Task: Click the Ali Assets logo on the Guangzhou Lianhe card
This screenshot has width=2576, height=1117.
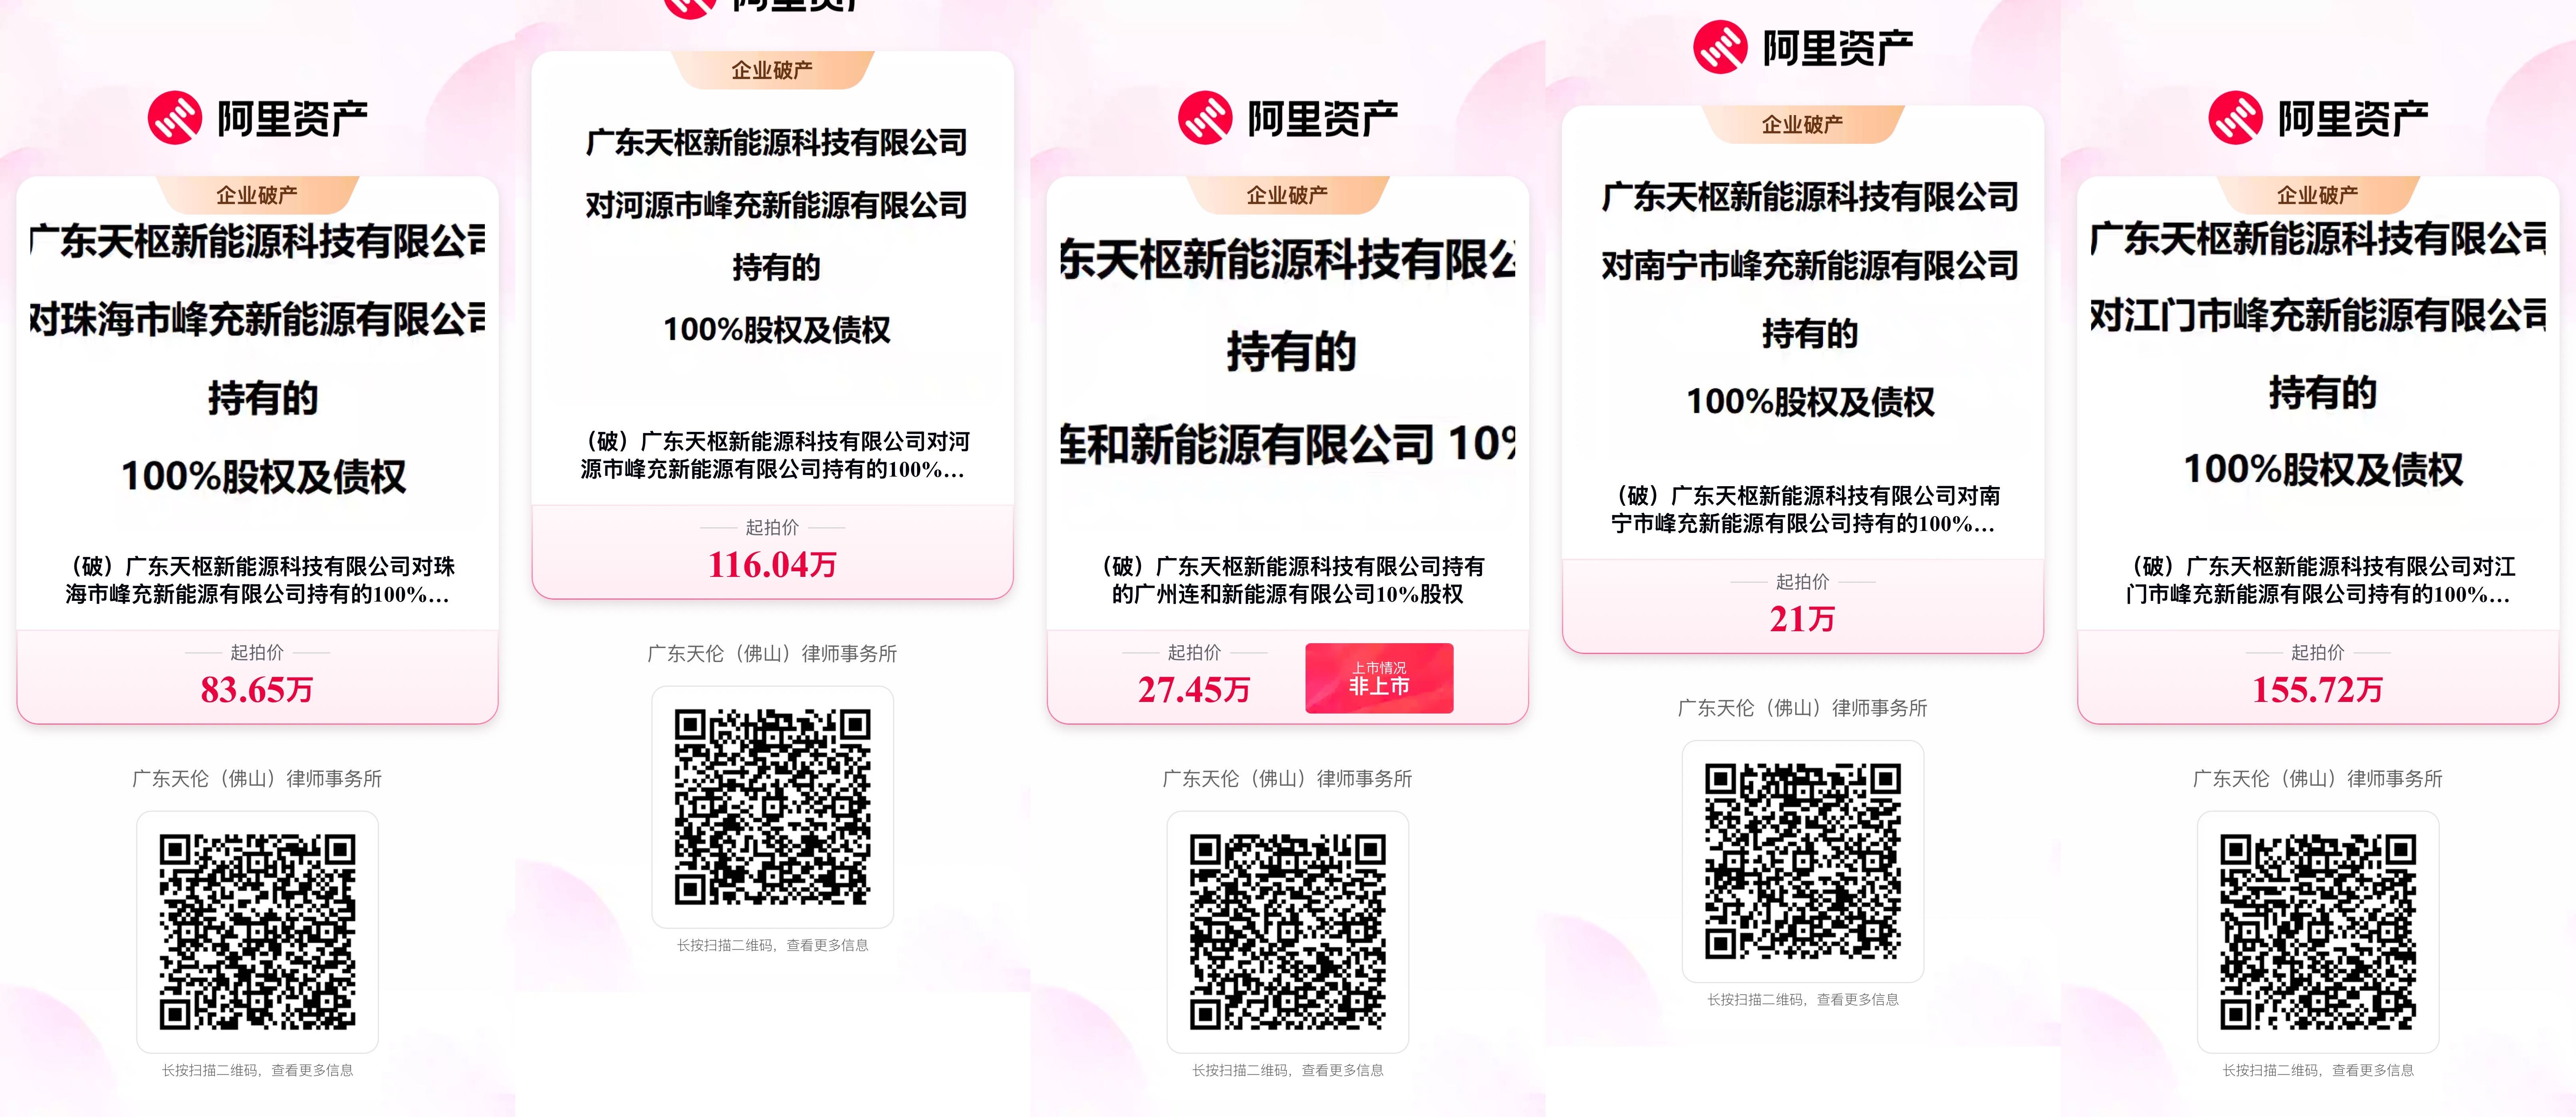Action: point(1288,118)
